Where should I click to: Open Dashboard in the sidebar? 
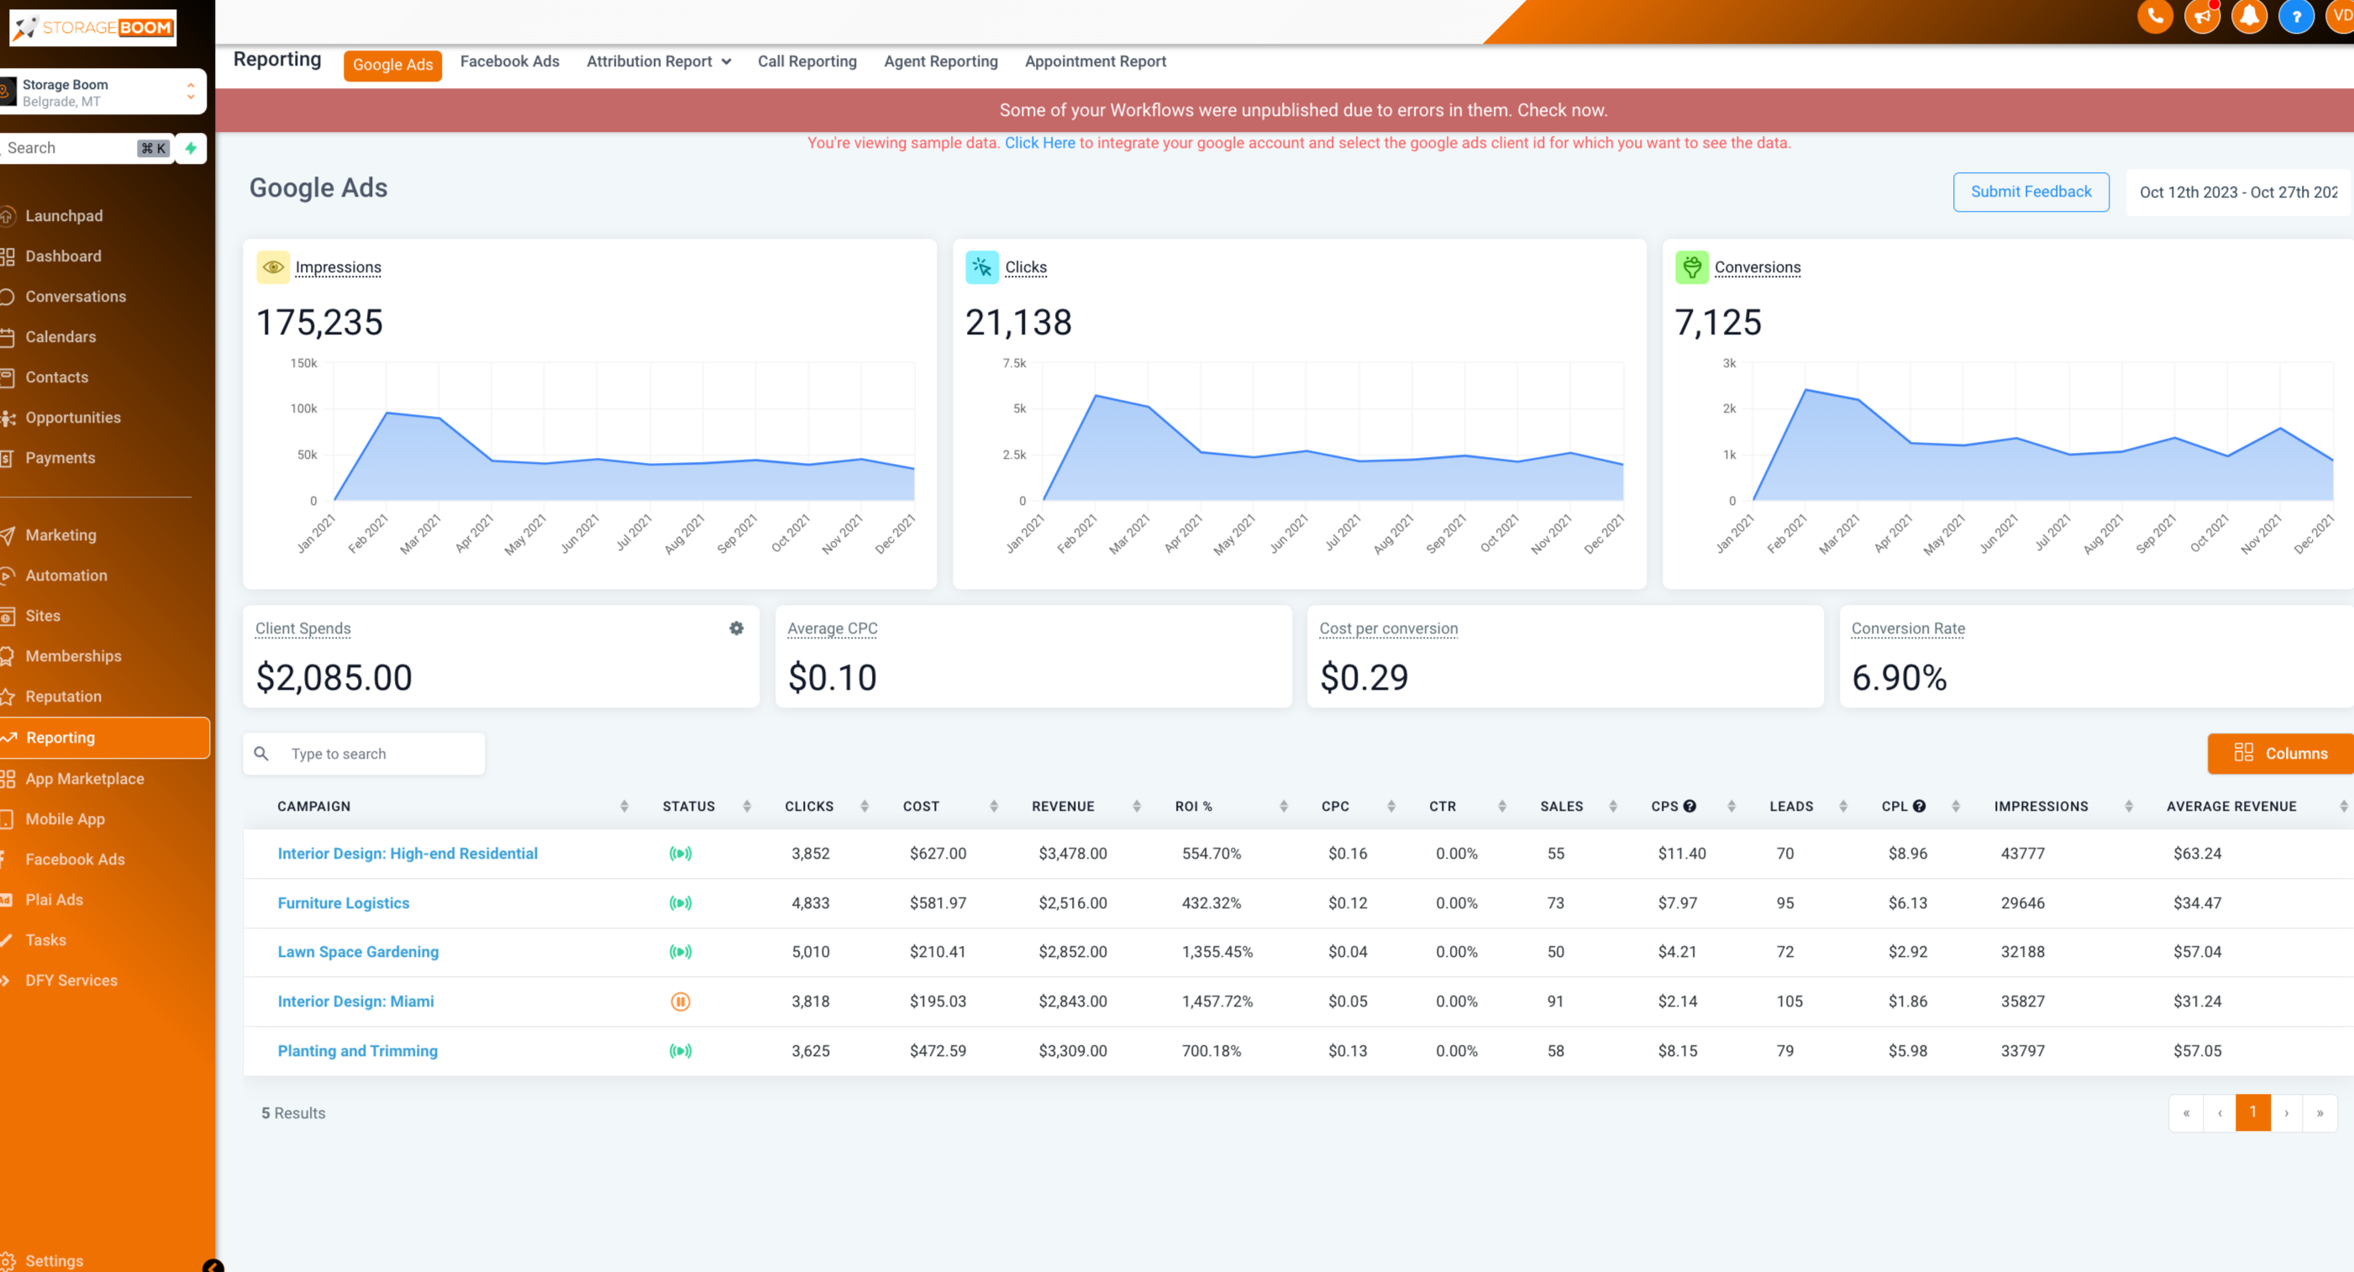63,256
